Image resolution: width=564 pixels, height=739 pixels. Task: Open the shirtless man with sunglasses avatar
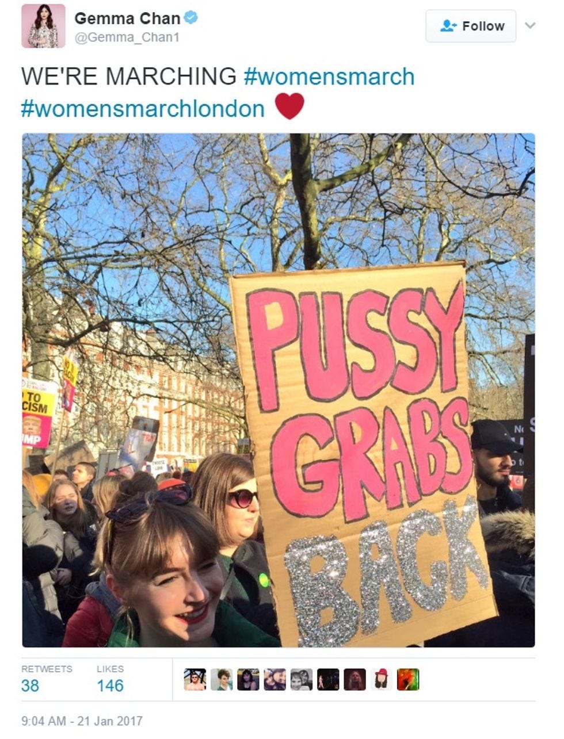(195, 679)
